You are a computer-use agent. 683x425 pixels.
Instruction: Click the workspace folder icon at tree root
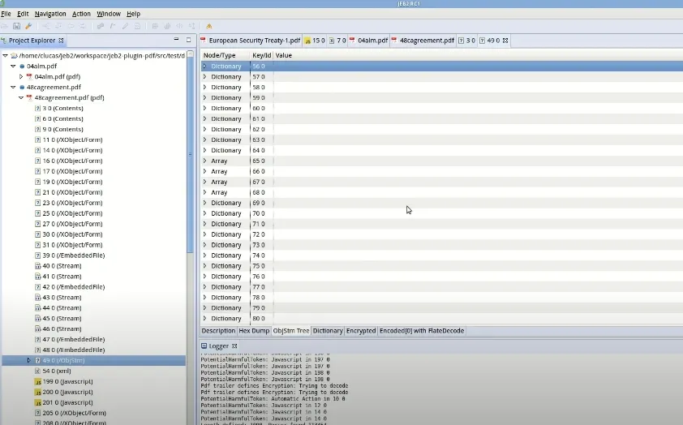(14, 56)
